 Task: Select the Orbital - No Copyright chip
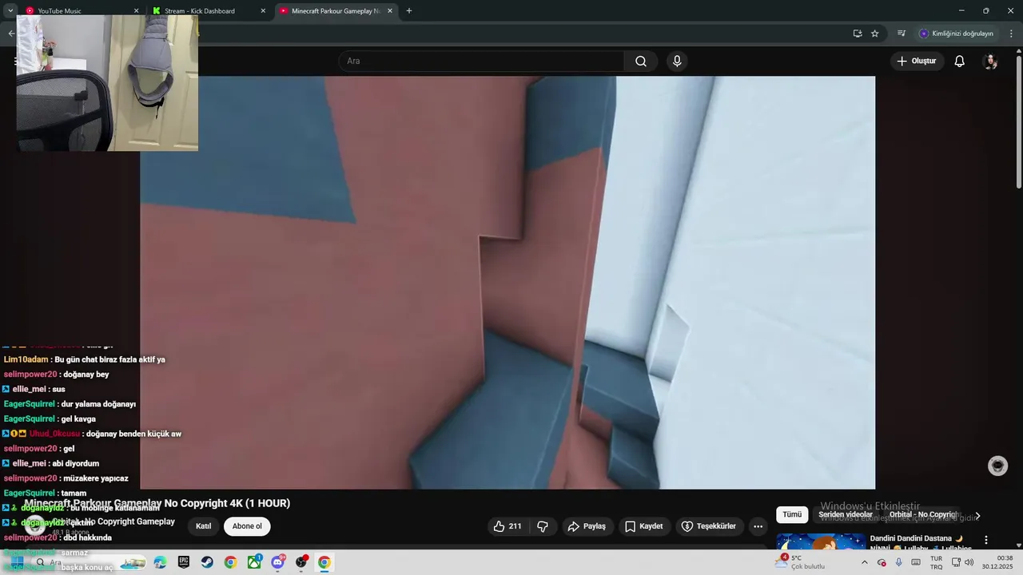click(x=923, y=515)
